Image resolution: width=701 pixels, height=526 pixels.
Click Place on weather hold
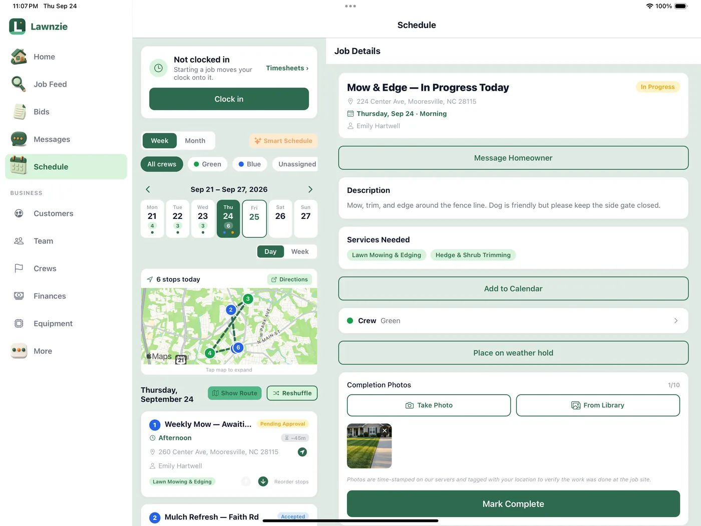[513, 353]
